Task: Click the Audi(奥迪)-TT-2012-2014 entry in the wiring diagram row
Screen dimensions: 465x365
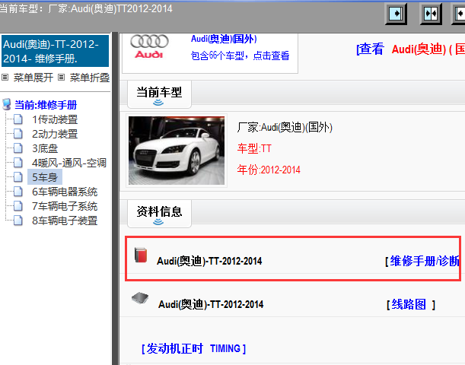Action: pyautogui.click(x=211, y=304)
